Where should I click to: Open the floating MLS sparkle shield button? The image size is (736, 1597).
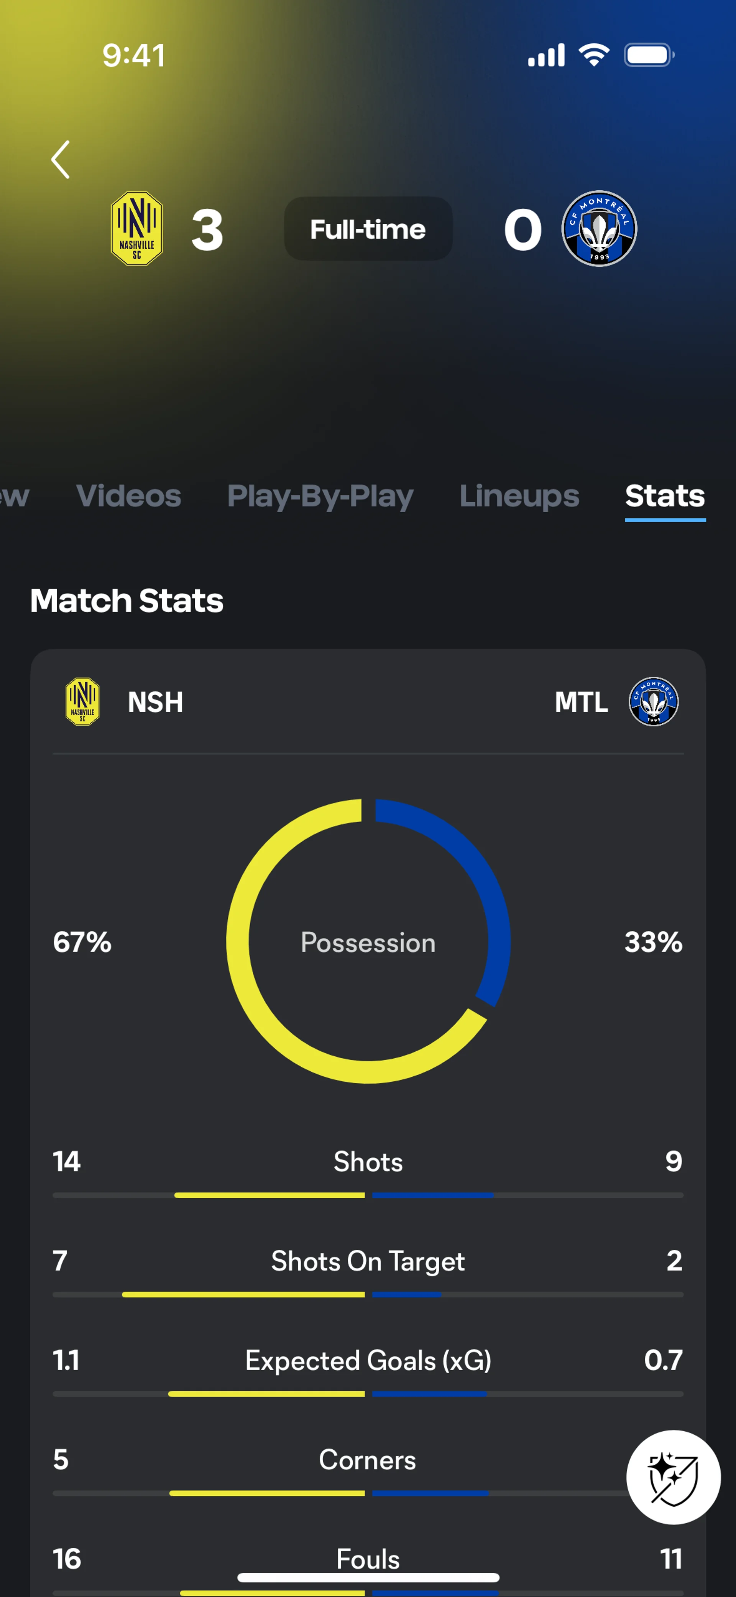click(x=673, y=1477)
